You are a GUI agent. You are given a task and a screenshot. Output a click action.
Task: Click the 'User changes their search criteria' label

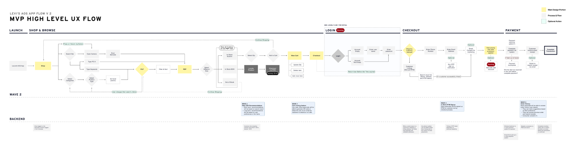(124, 92)
